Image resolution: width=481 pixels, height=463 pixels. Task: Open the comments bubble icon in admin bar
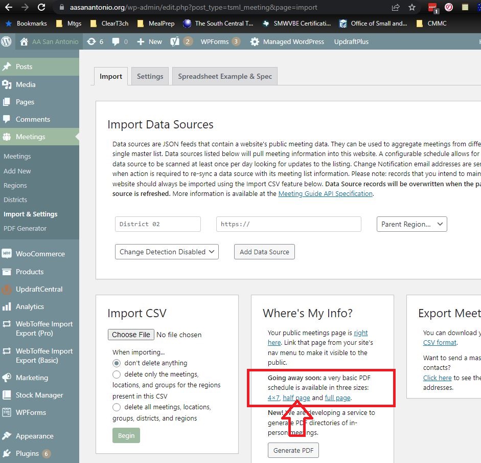[x=116, y=42]
